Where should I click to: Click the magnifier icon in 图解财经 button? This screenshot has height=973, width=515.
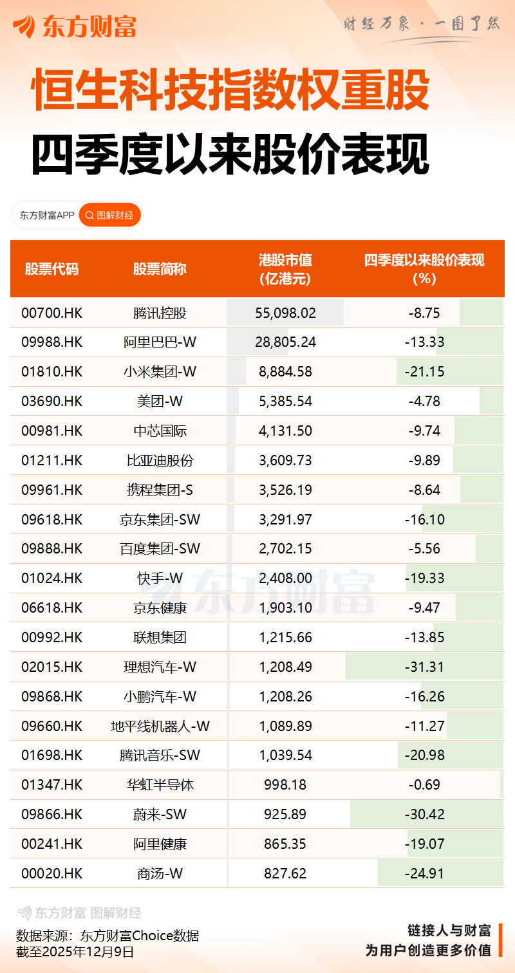click(89, 215)
